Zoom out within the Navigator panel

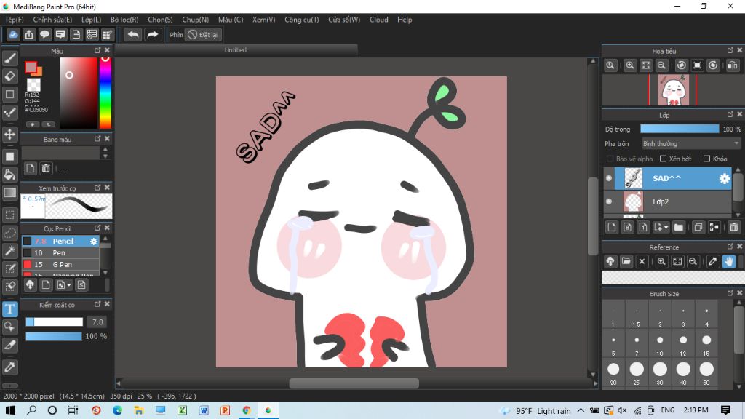pyautogui.click(x=661, y=65)
